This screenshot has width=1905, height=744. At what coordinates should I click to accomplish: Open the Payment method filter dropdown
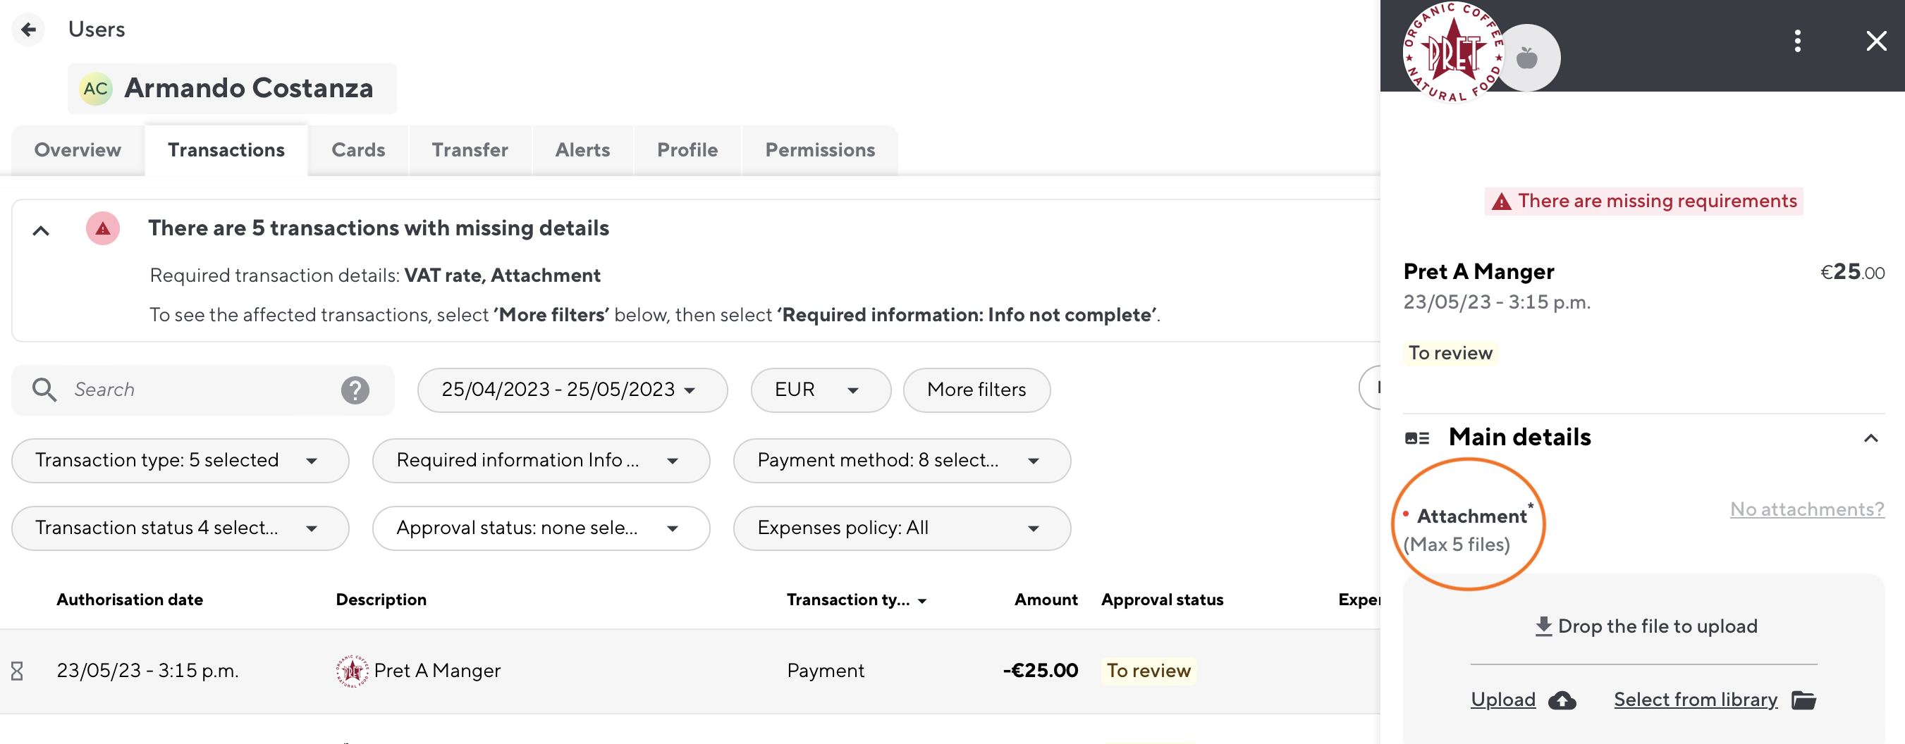pos(1034,460)
